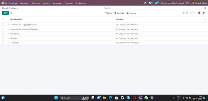This screenshot has width=208, height=101.
Task: Click the import records download icon
Action: [x=11, y=13]
